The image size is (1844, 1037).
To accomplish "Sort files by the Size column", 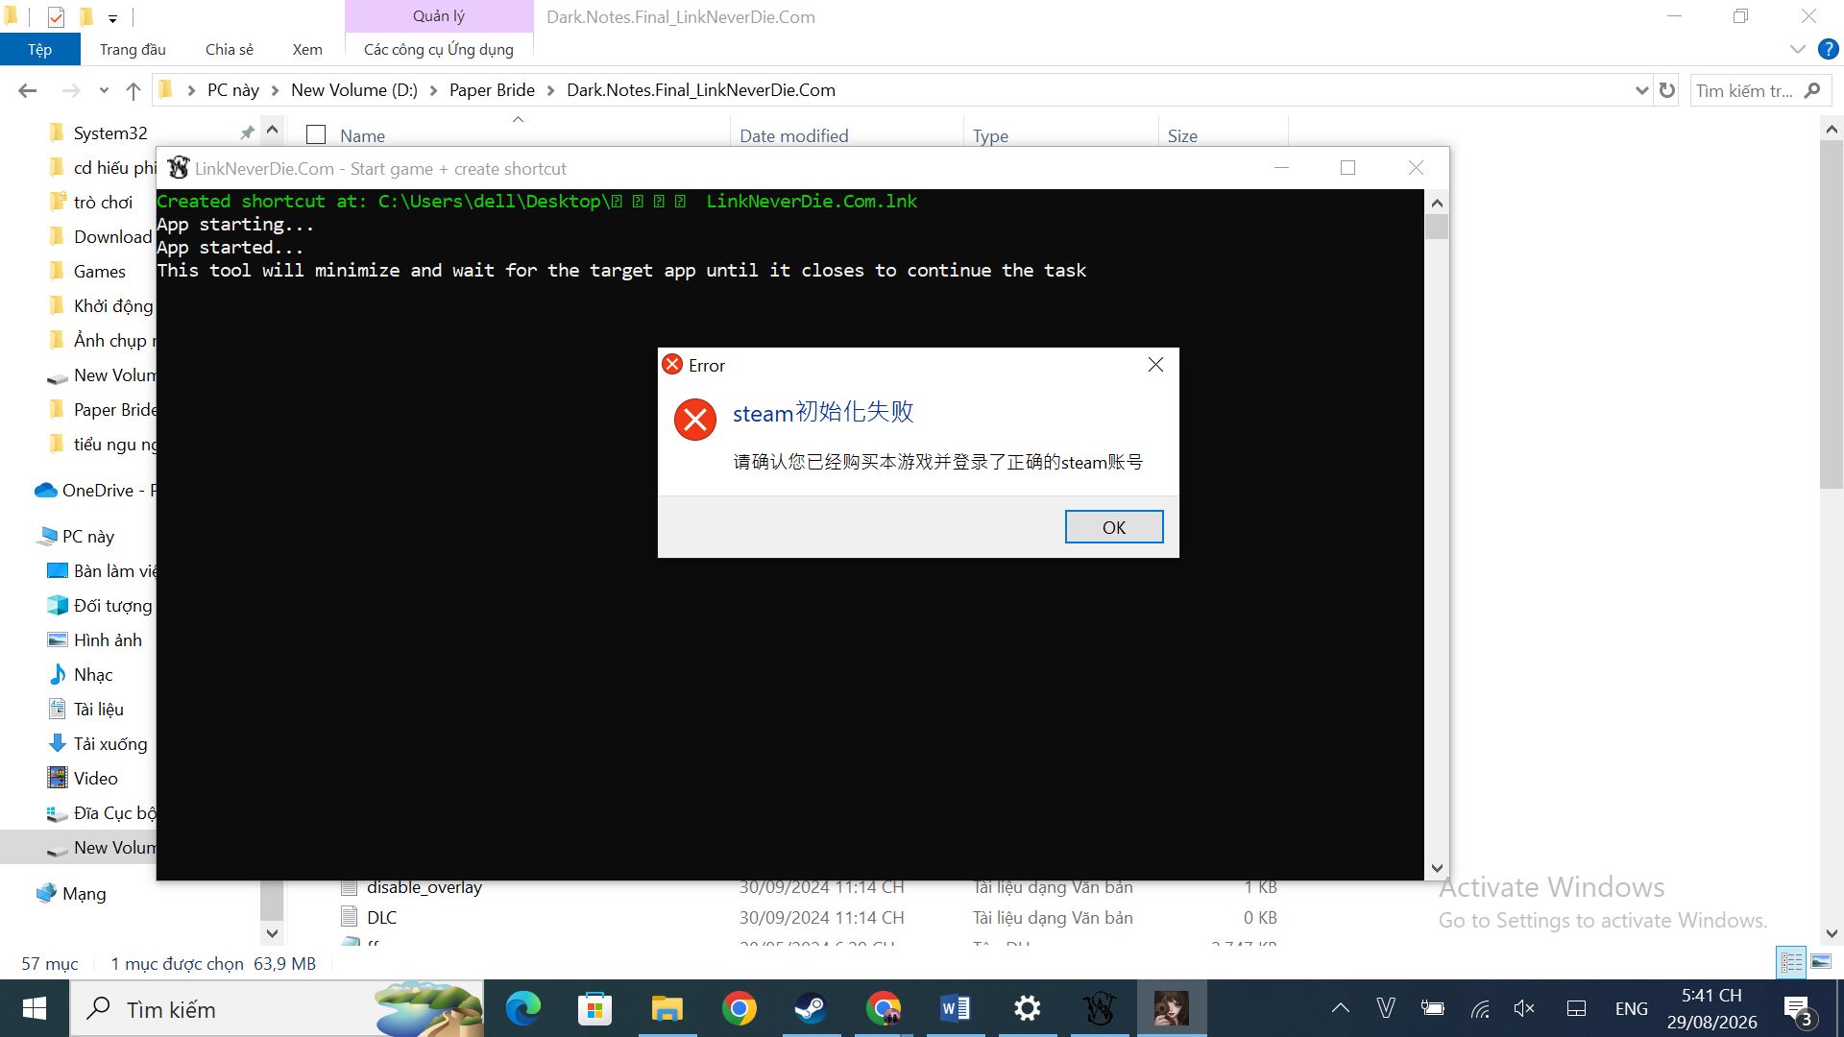I will (1182, 135).
